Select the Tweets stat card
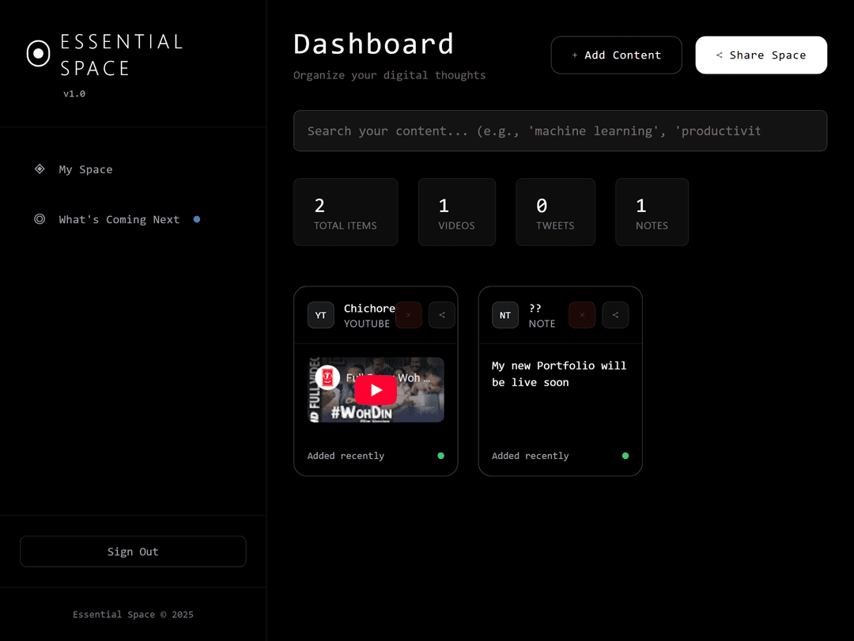Viewport: 854px width, 641px height. [x=555, y=212]
